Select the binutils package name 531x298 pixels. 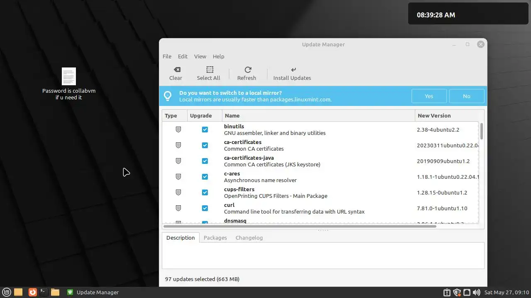[x=234, y=126]
